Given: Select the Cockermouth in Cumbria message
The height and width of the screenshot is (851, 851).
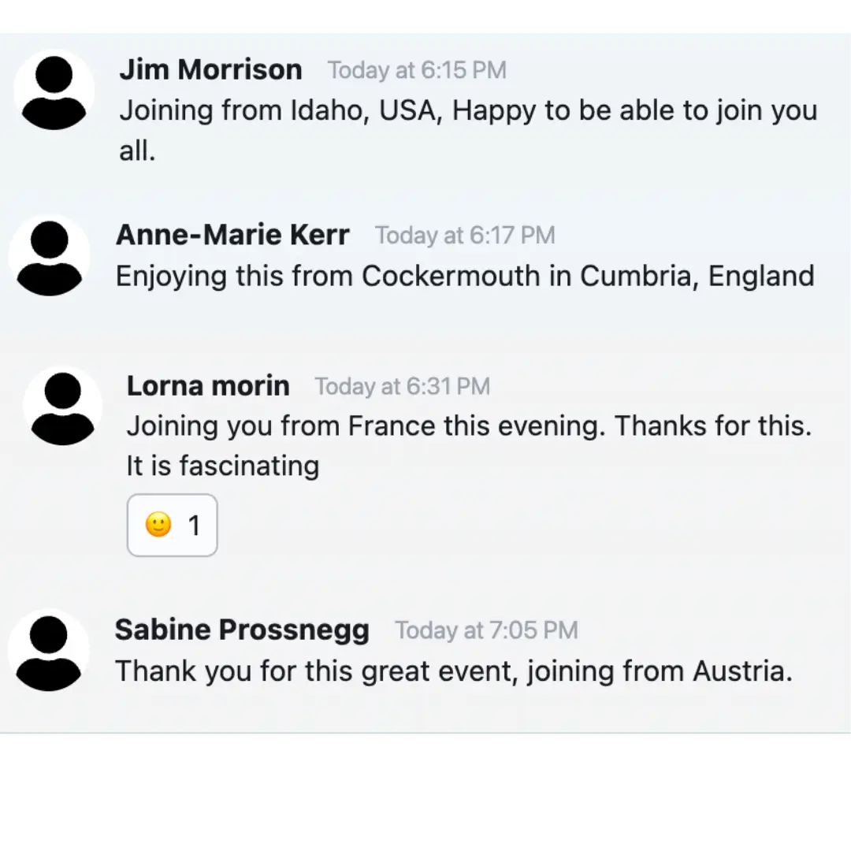Looking at the screenshot, I should click(465, 277).
